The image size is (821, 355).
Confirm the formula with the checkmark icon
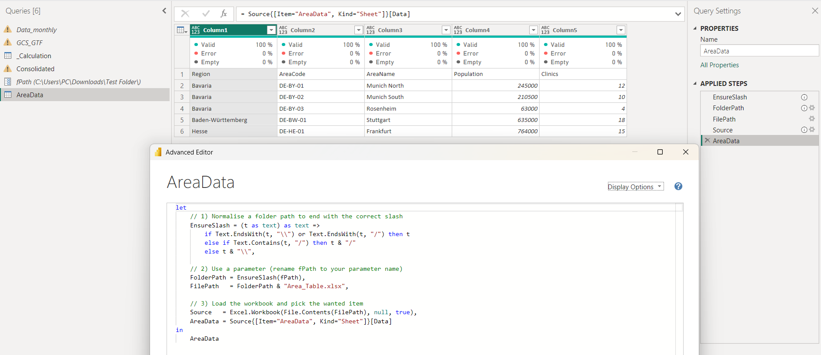pos(206,14)
